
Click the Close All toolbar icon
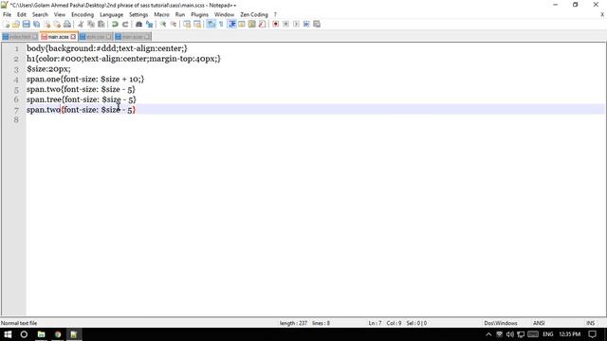[57, 24]
